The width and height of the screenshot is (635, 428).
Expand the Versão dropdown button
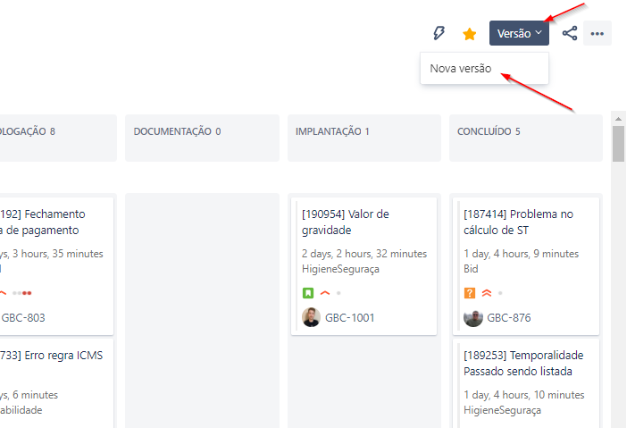coord(519,34)
